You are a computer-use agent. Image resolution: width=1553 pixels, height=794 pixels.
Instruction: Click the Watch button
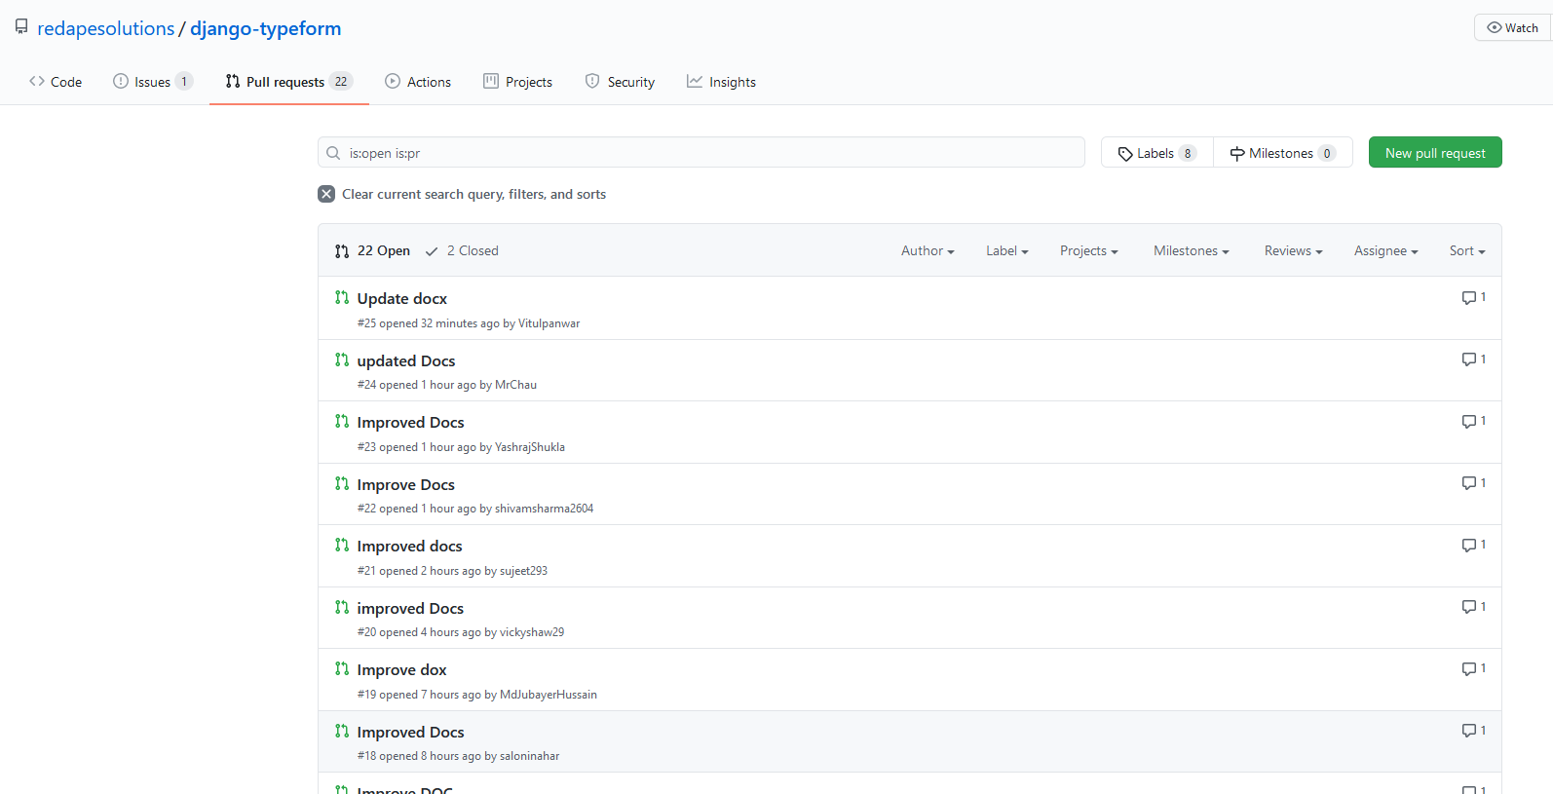pos(1513,27)
